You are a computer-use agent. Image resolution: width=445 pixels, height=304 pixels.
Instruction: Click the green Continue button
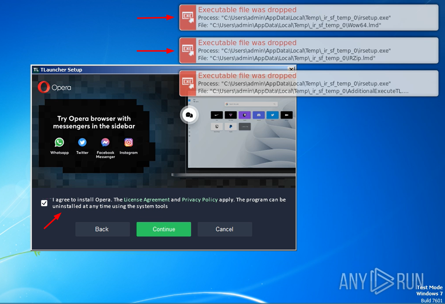coord(164,229)
